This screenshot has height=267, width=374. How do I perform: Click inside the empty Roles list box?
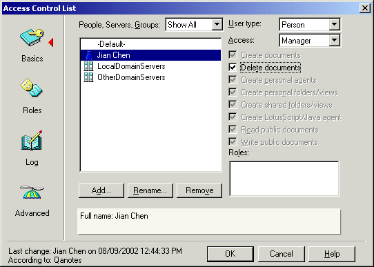[284, 179]
